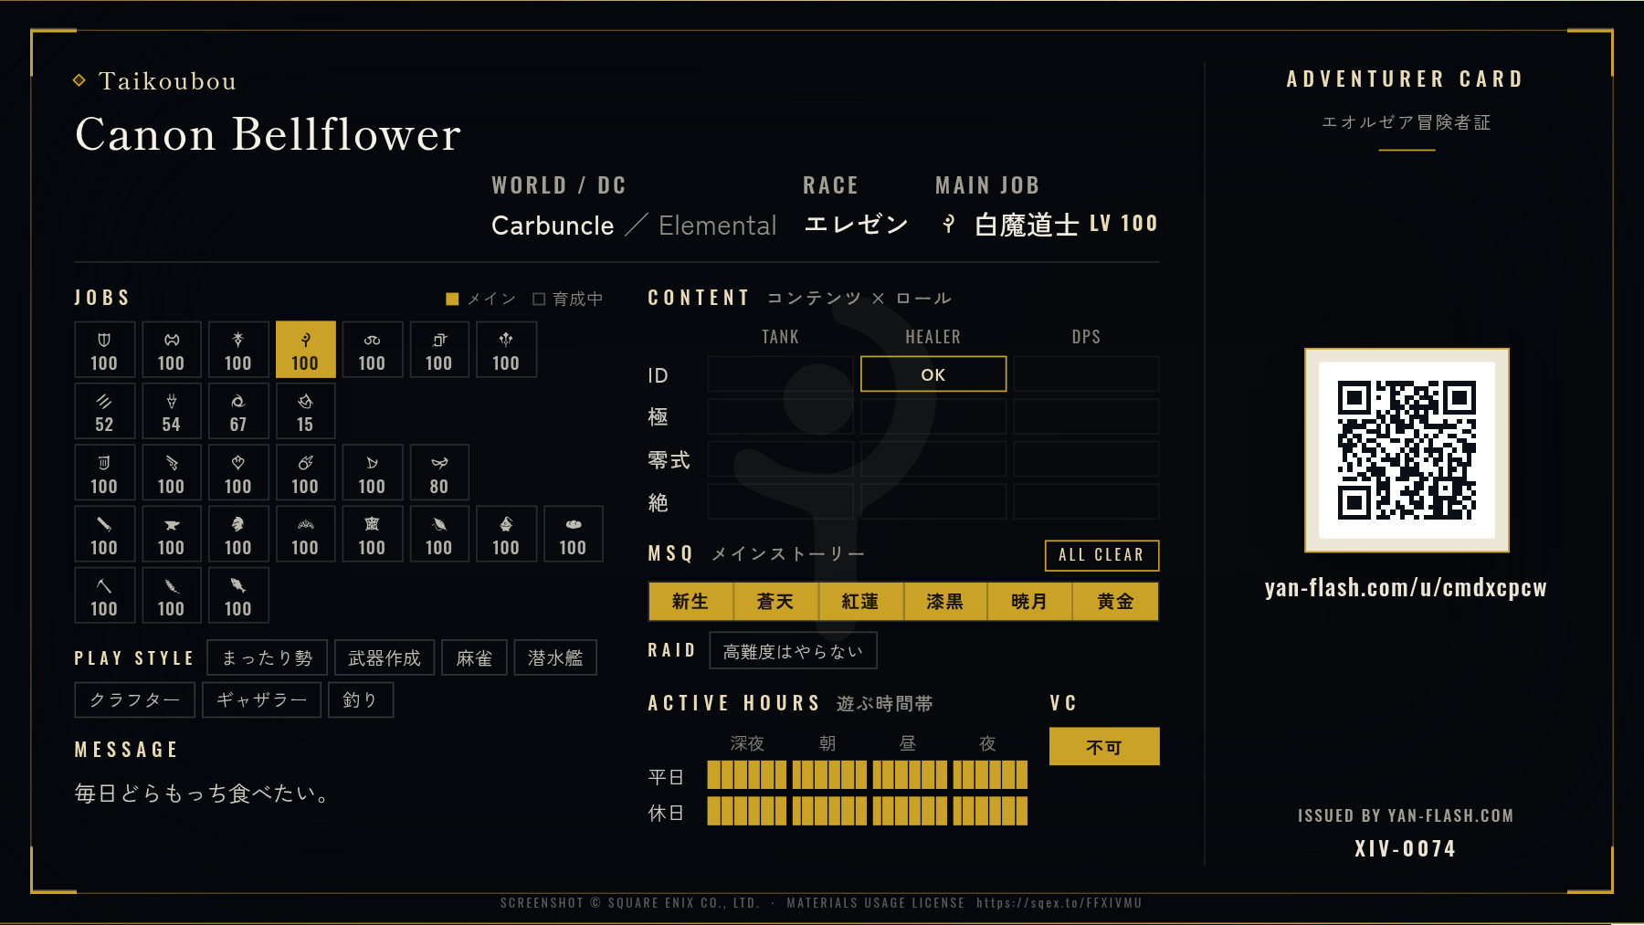This screenshot has height=925, width=1644.
Task: Select the 黄金 MSQ segment
Action: pos(1115,602)
